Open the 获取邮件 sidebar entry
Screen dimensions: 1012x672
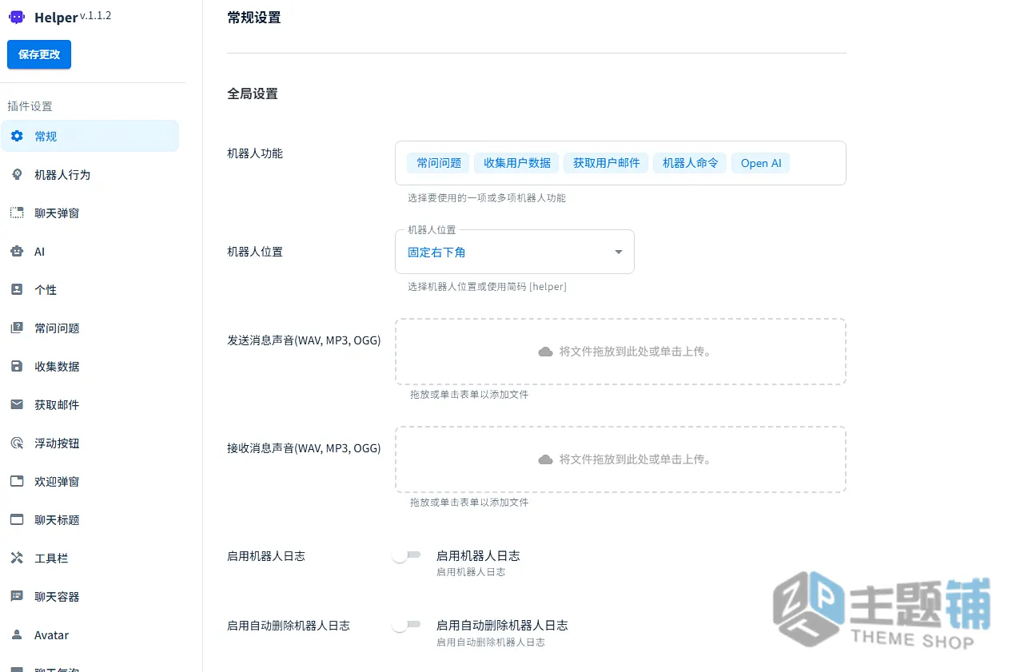click(x=90, y=404)
